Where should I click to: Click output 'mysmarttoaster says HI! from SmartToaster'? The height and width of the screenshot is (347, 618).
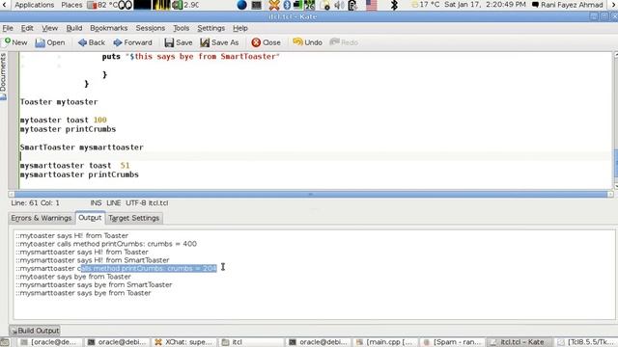tap(93, 260)
